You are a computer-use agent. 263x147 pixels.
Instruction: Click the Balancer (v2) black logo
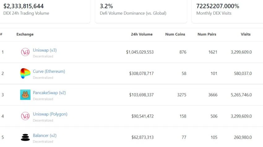coord(25,137)
